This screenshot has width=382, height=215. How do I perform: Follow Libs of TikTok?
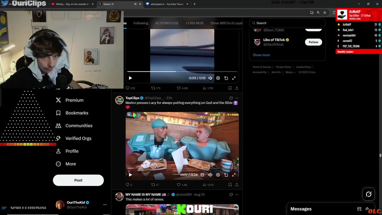click(x=313, y=42)
